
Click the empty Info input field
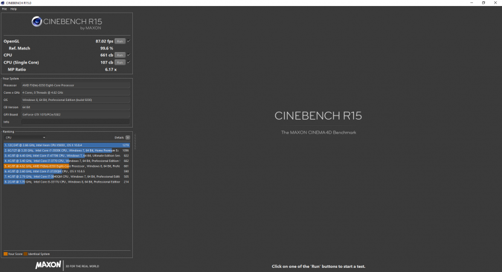click(x=76, y=121)
